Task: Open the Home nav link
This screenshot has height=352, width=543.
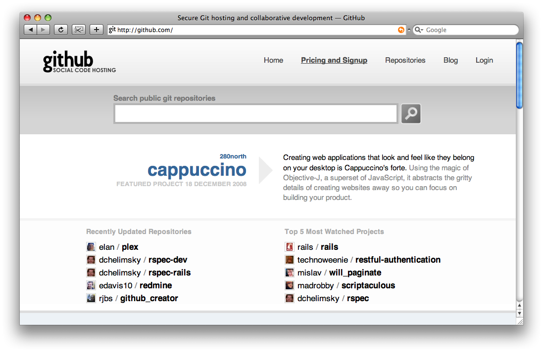Action: tap(273, 60)
